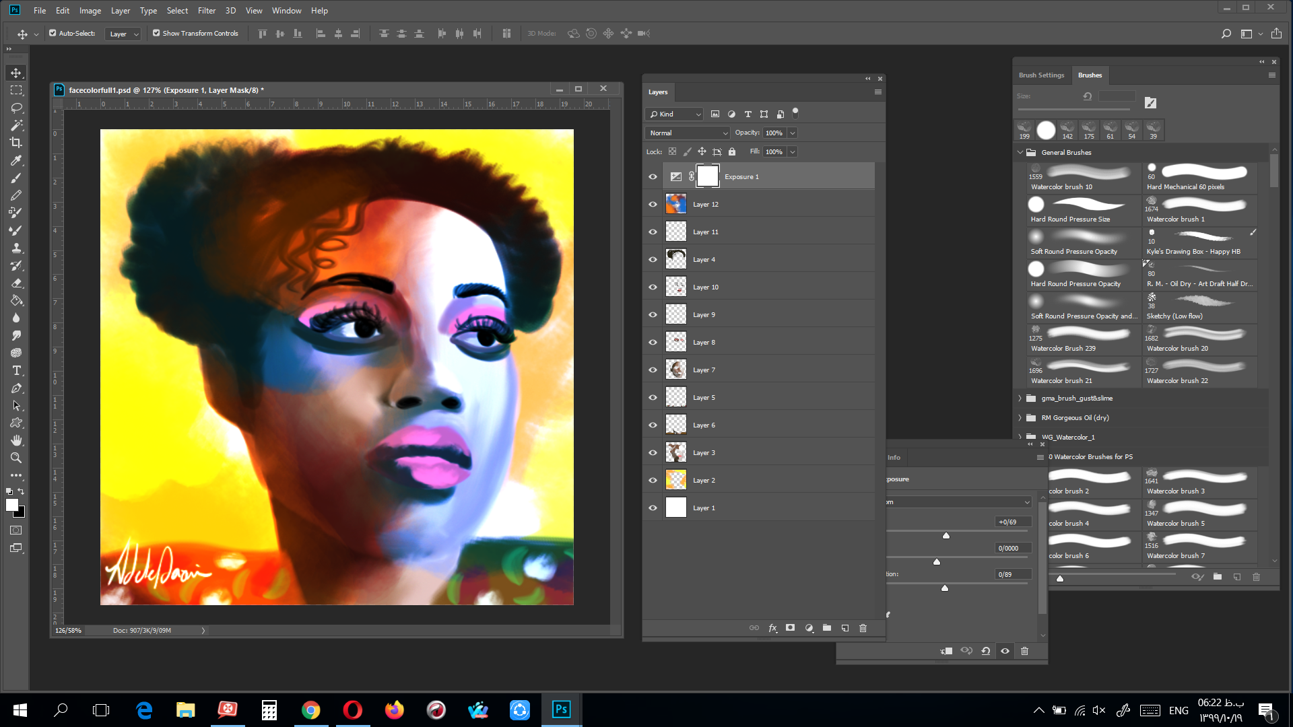The width and height of the screenshot is (1293, 727).
Task: Open the Fill percentage dropdown arrow
Action: tap(793, 152)
